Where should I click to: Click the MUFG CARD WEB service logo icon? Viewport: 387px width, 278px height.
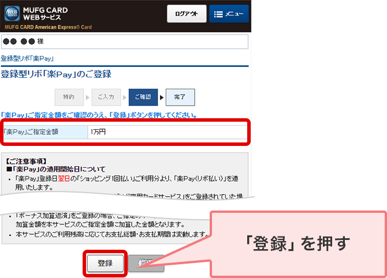coord(12,13)
